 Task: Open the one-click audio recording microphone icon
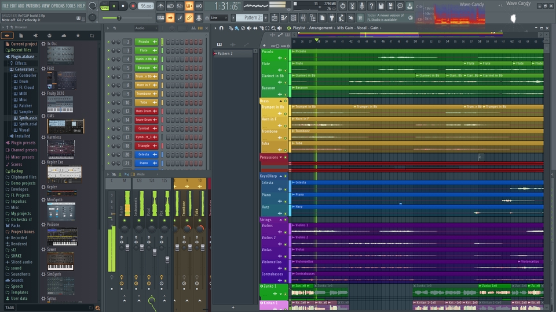[x=361, y=6]
